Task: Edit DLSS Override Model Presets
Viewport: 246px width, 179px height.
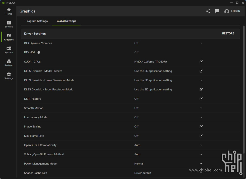Action: [x=201, y=71]
